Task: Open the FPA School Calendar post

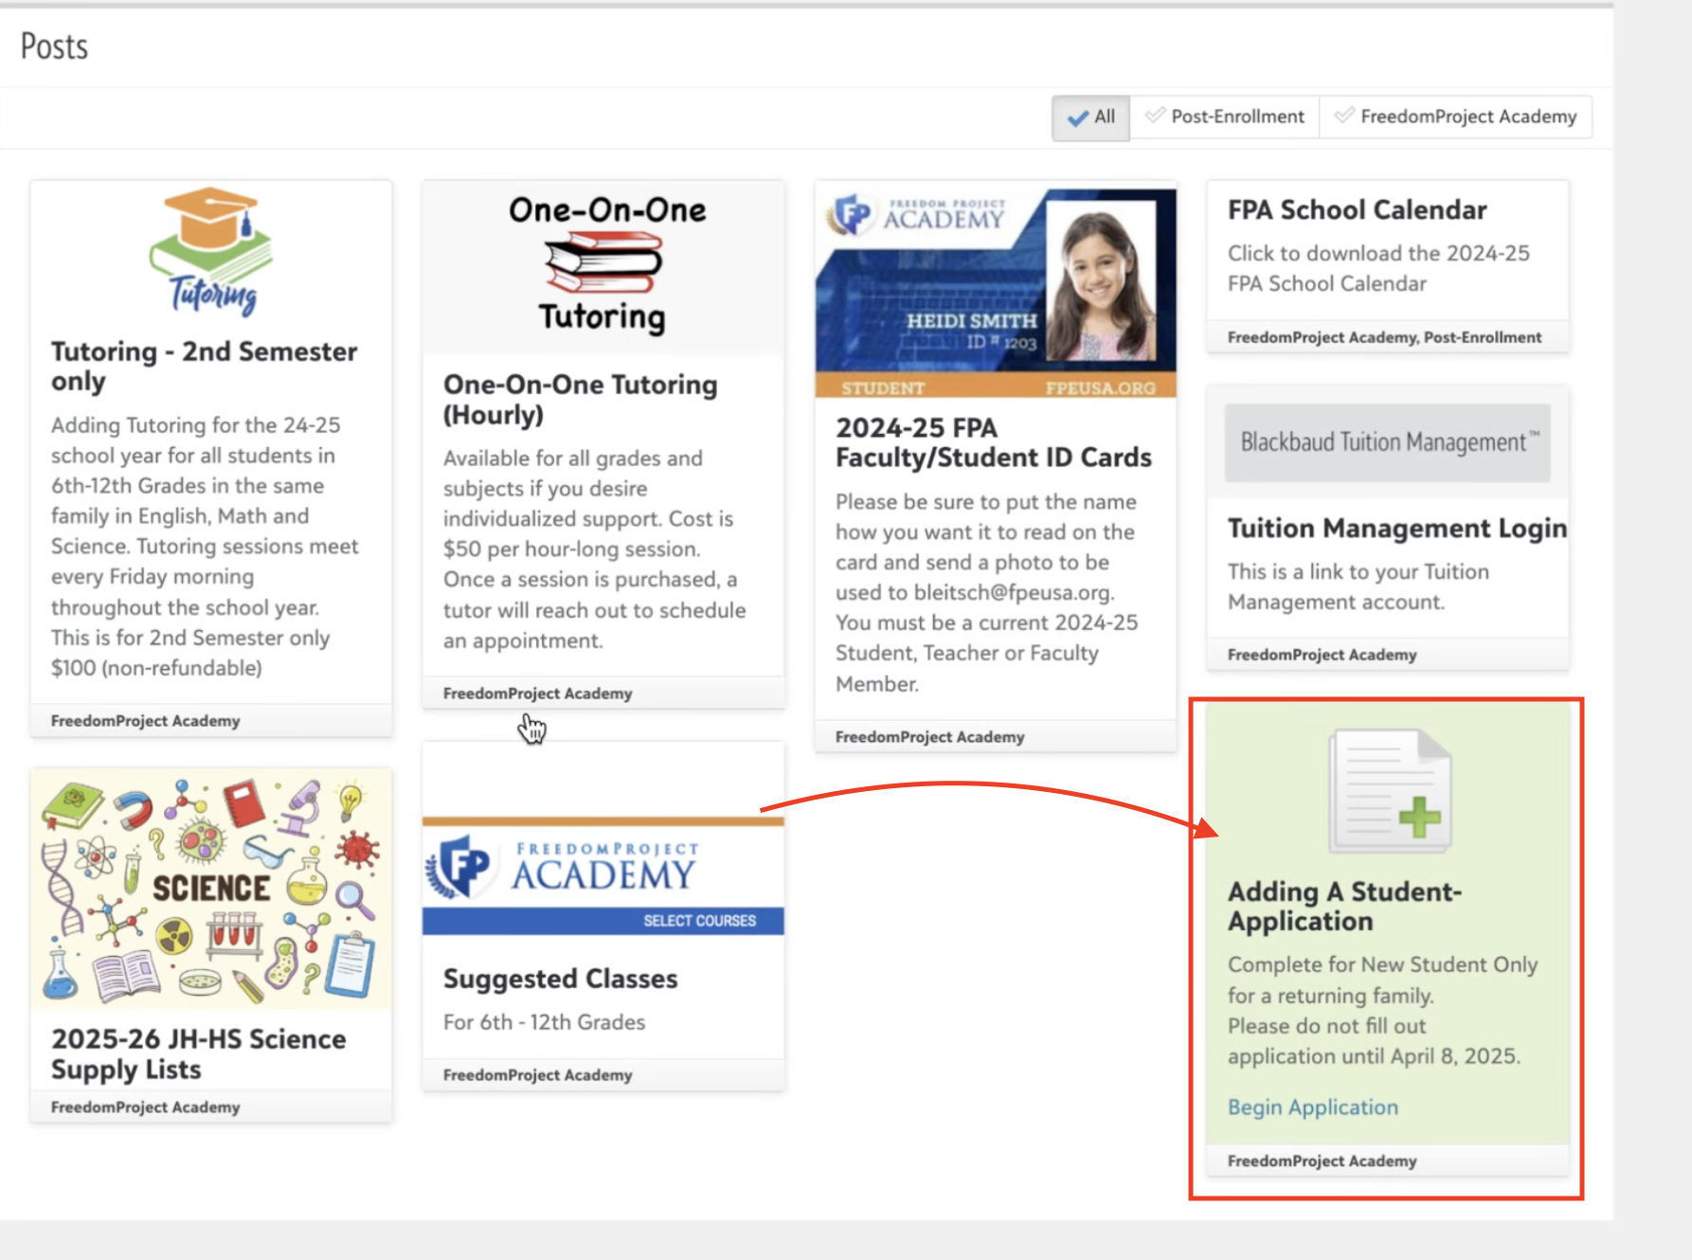Action: 1357,209
